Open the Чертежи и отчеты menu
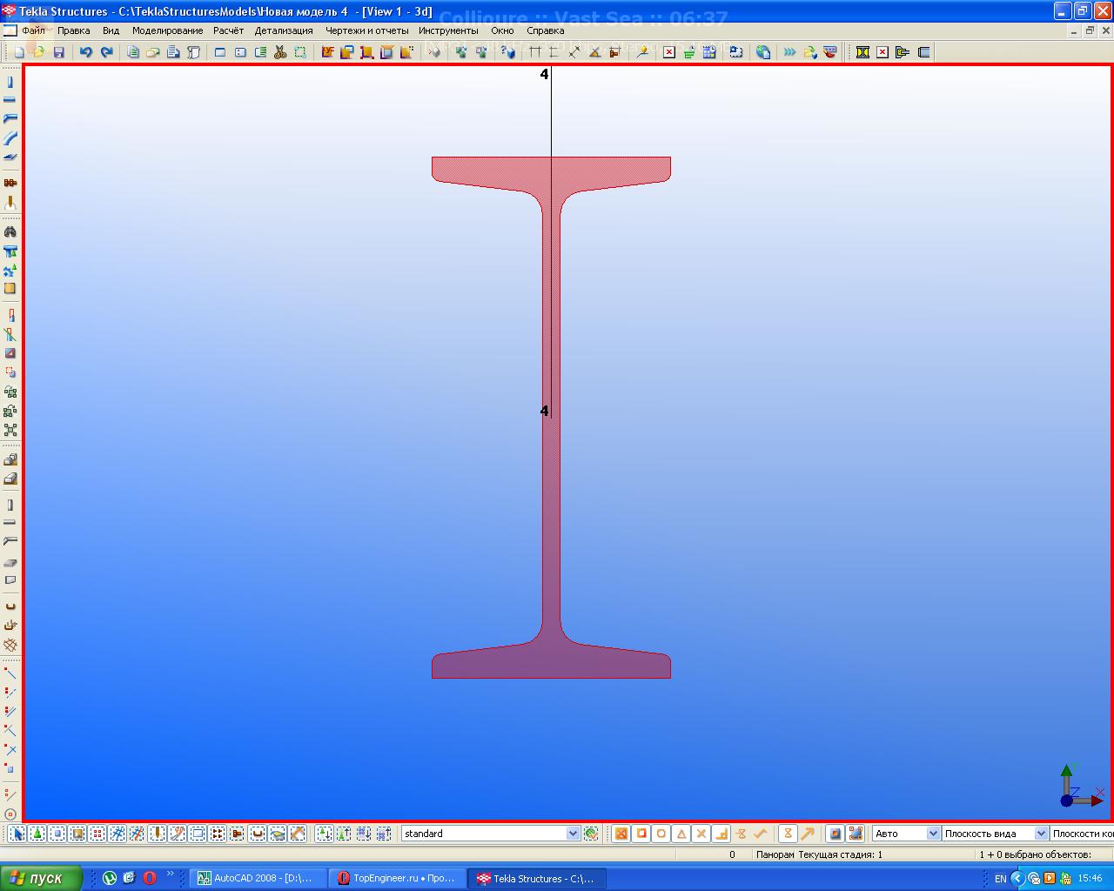 [366, 30]
